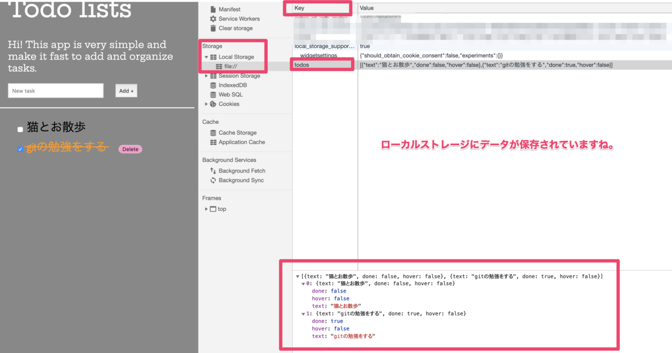Screen dimensions: 672x353
Task: Click the should_obtain_cookie_consent value cell
Action: [515, 55]
